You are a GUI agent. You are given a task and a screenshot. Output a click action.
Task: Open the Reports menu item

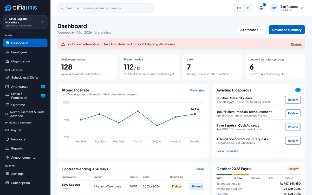(x=25, y=148)
